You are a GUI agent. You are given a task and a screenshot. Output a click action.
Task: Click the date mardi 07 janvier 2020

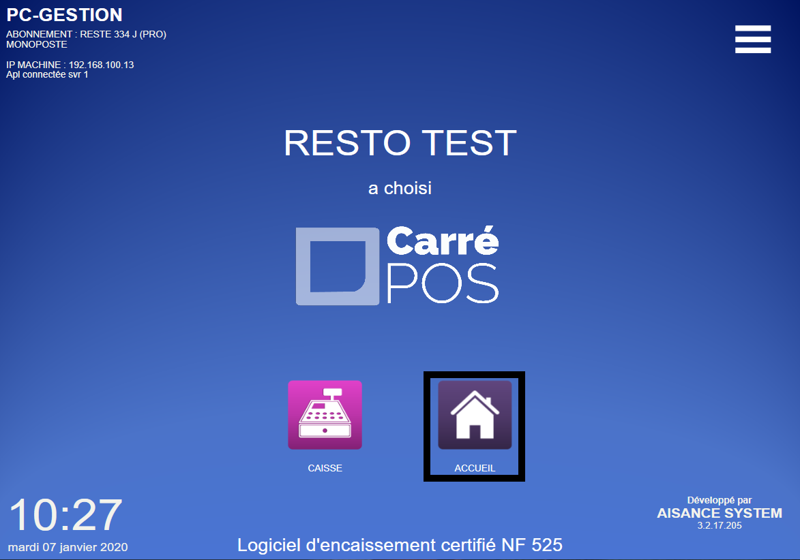(x=68, y=547)
